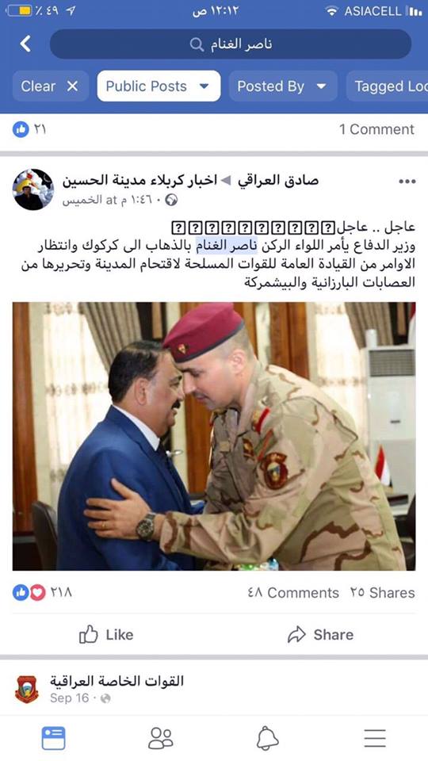The image size is (428, 761).
Task: Open the Tagged Location filter
Action: [x=387, y=86]
